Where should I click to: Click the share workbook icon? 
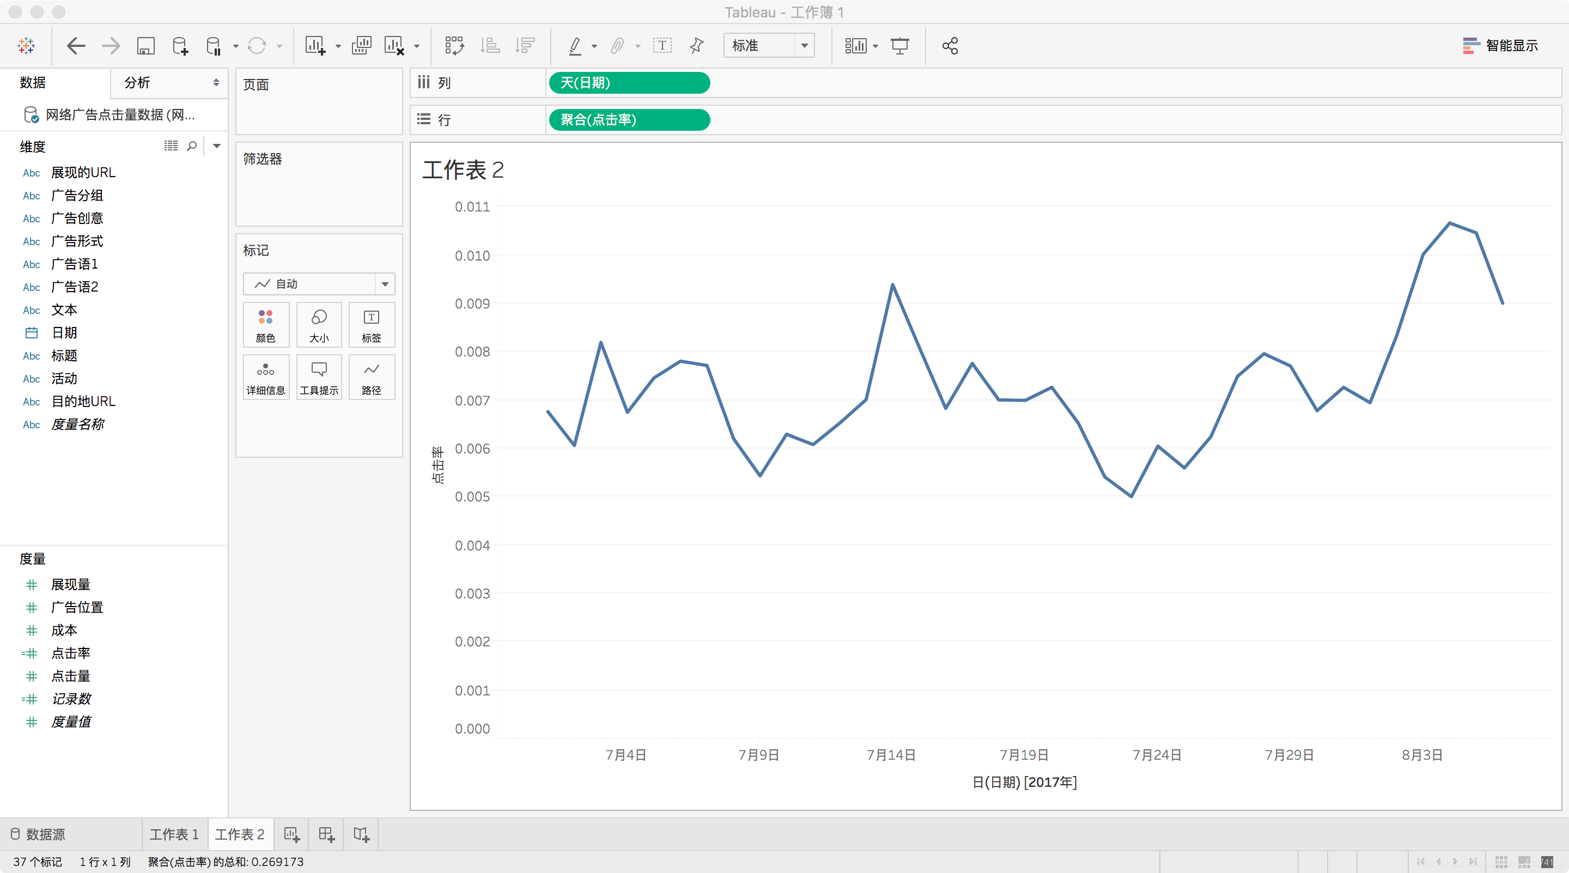click(950, 46)
